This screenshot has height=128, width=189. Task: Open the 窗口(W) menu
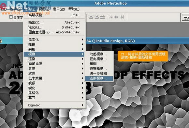pos(59,9)
